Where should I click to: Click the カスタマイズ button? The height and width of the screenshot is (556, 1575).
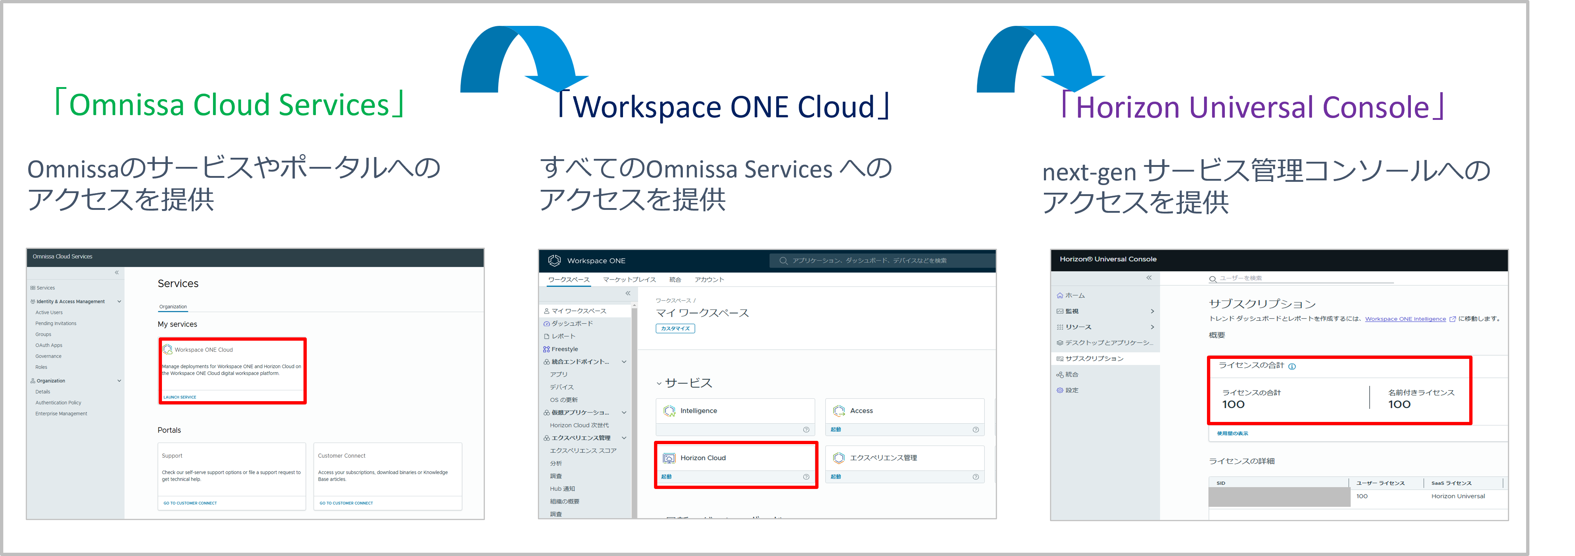tap(675, 328)
